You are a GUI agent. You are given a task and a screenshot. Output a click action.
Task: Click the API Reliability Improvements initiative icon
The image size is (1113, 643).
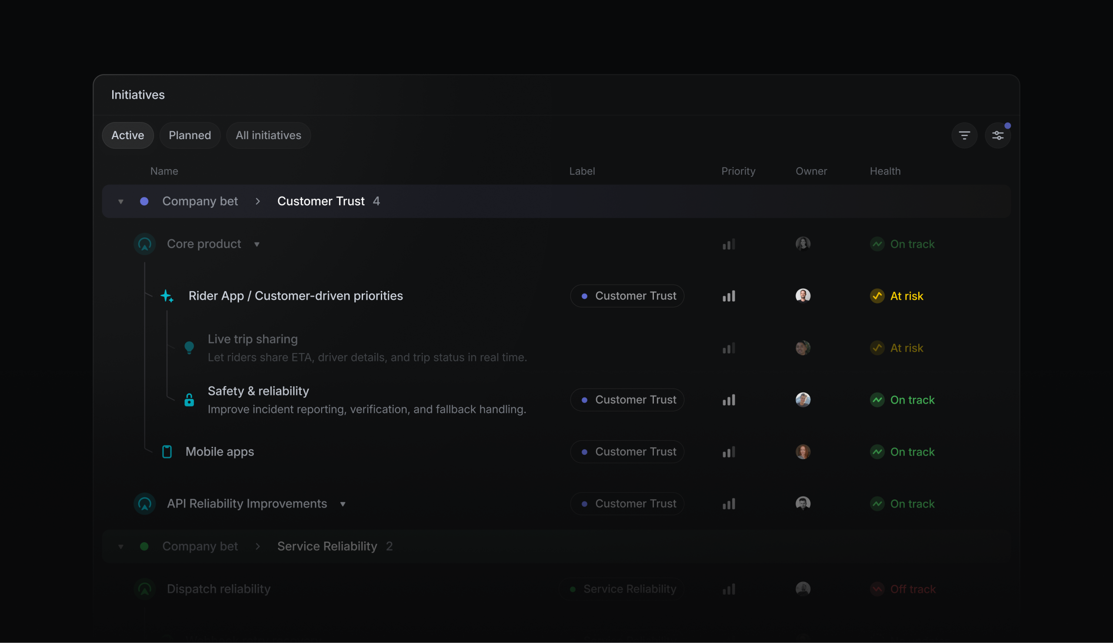[145, 503]
